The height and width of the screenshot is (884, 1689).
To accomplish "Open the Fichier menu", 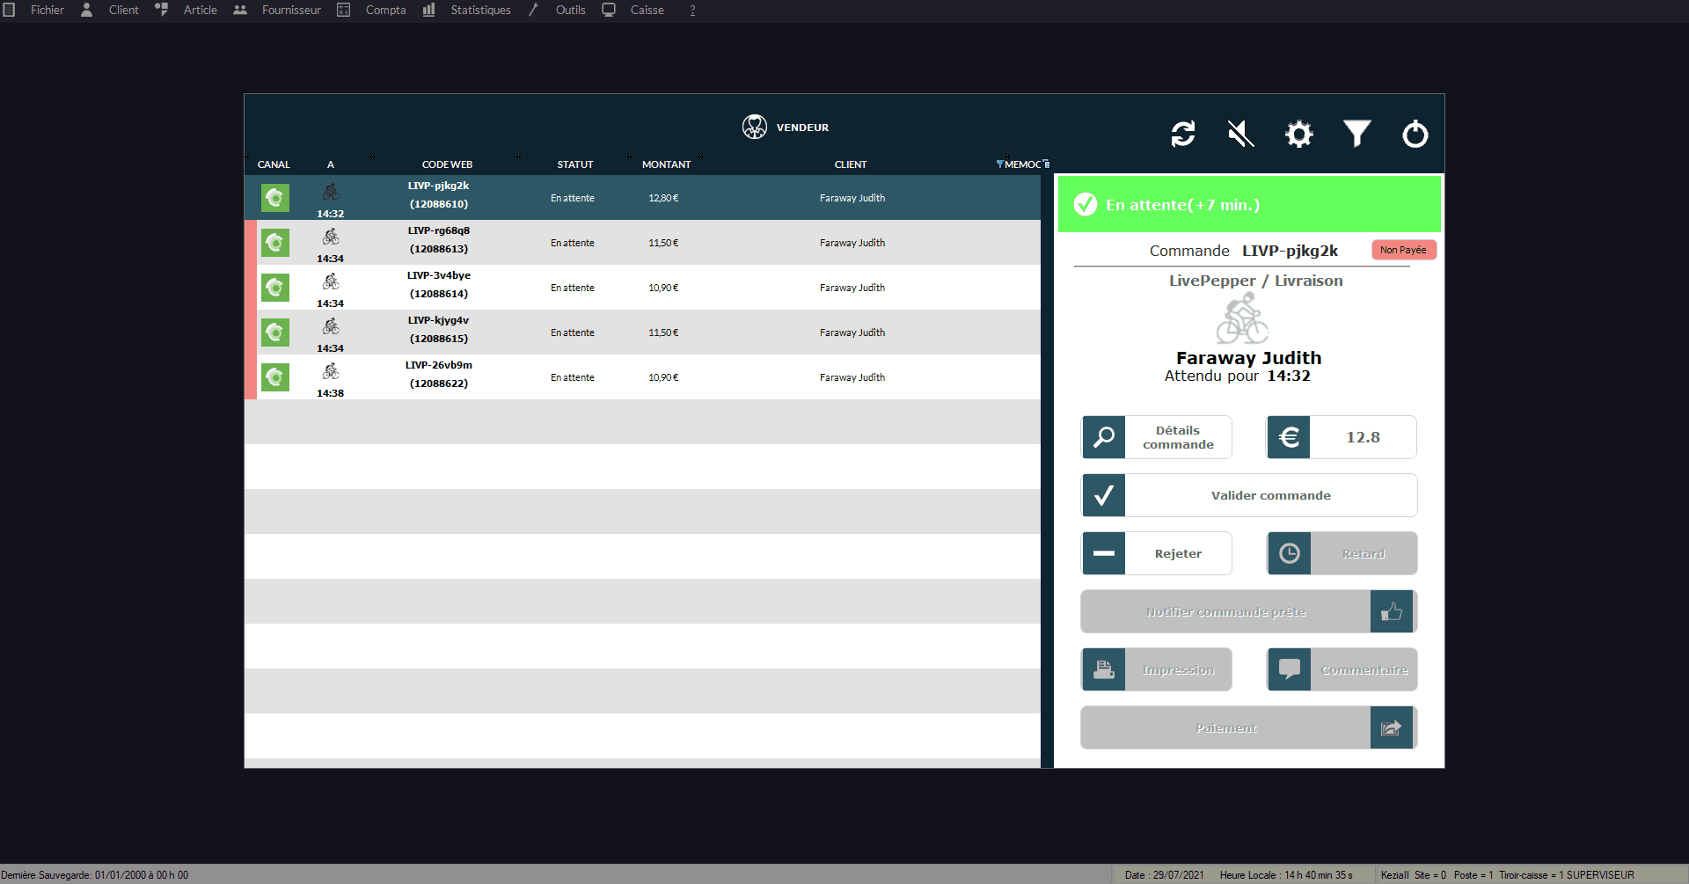I will coord(47,11).
